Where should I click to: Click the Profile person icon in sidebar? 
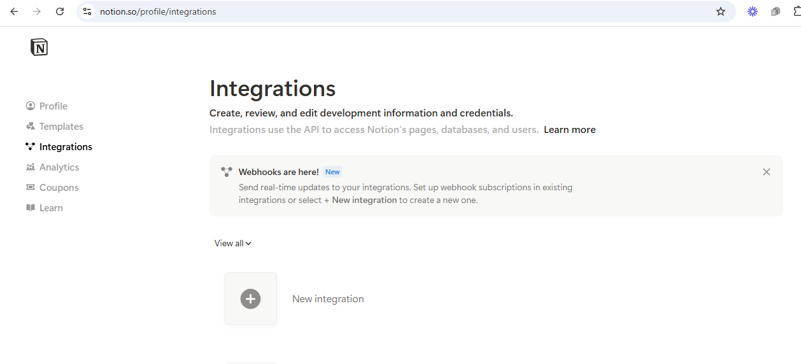(31, 106)
